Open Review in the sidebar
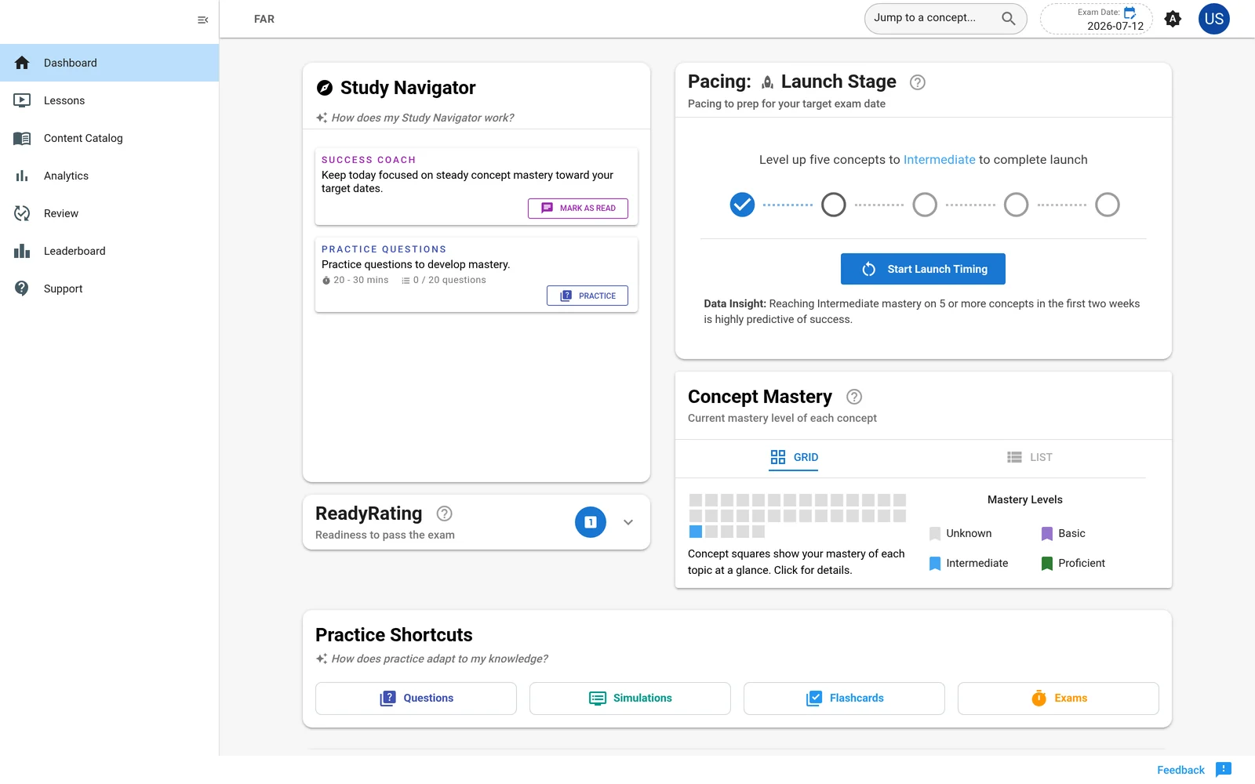1255x784 pixels. [x=109, y=213]
